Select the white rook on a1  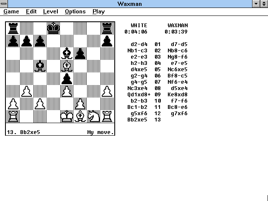(x=13, y=116)
